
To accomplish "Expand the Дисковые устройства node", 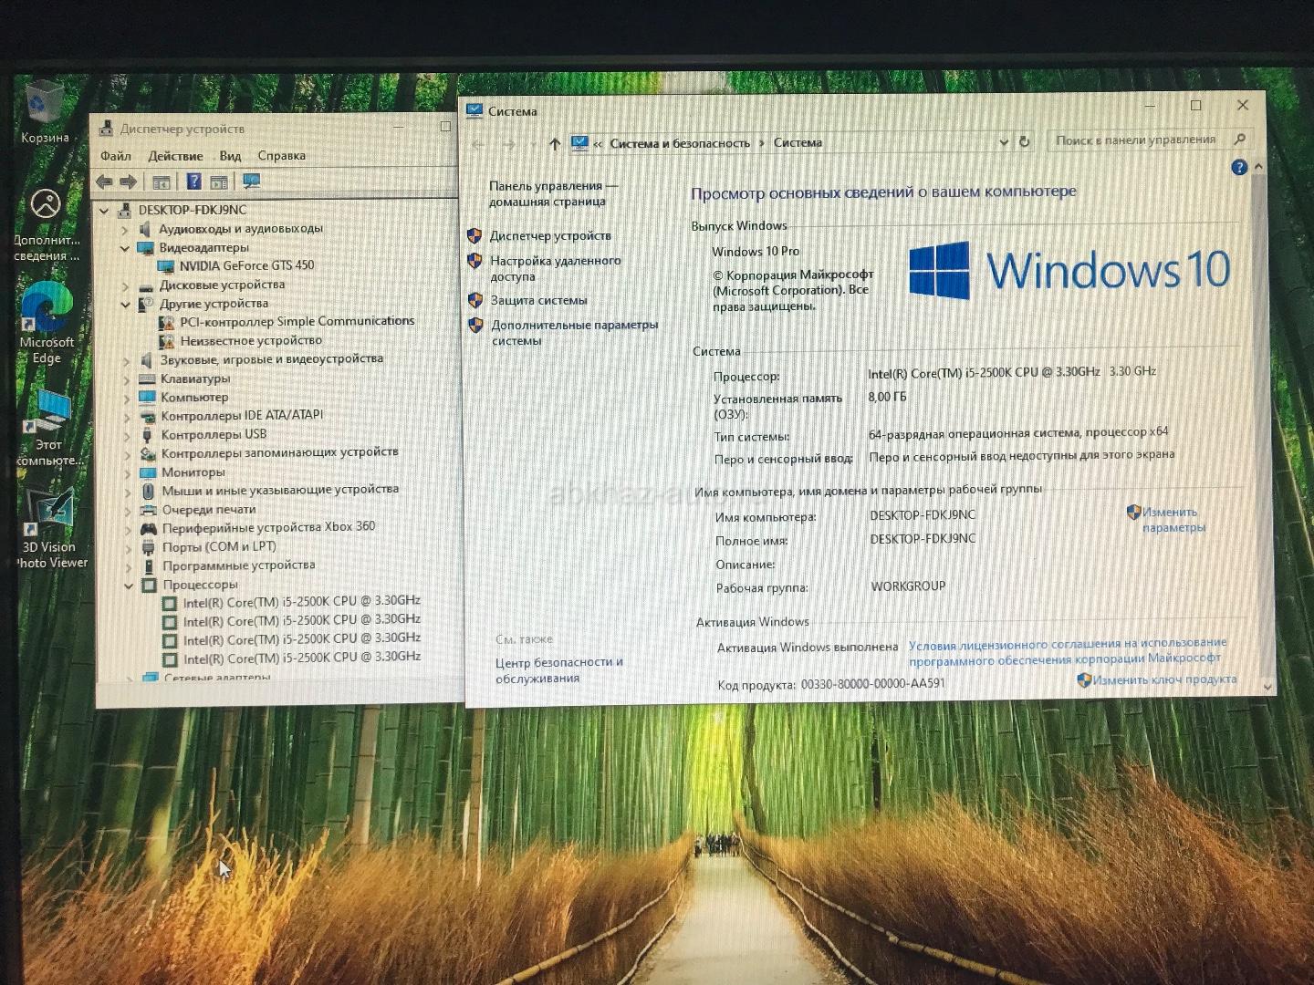I will tap(125, 285).
